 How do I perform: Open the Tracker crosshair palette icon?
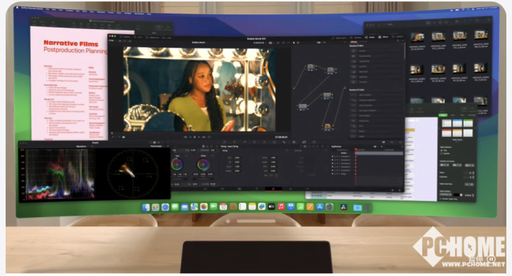[264, 142]
